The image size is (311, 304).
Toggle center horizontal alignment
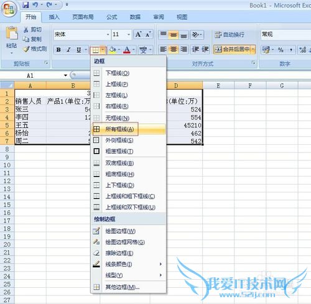click(174, 50)
